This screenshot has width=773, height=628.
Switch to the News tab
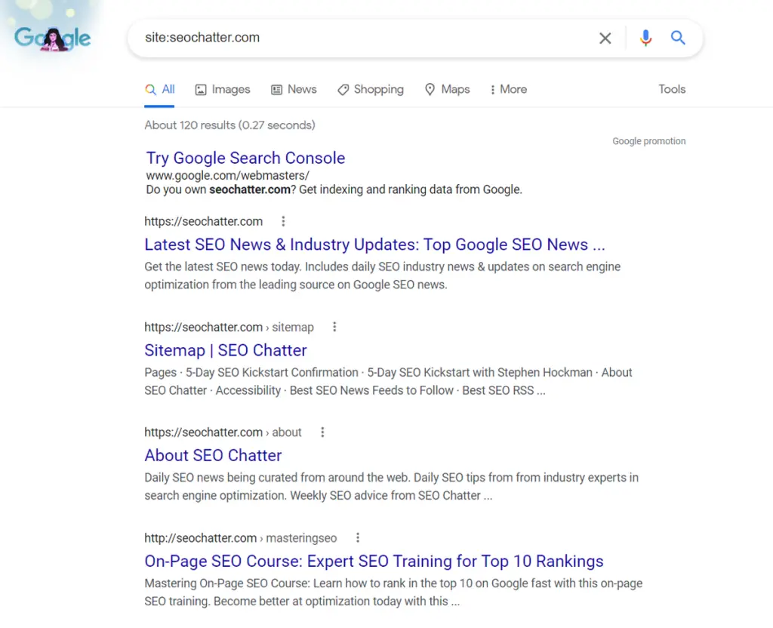point(294,89)
